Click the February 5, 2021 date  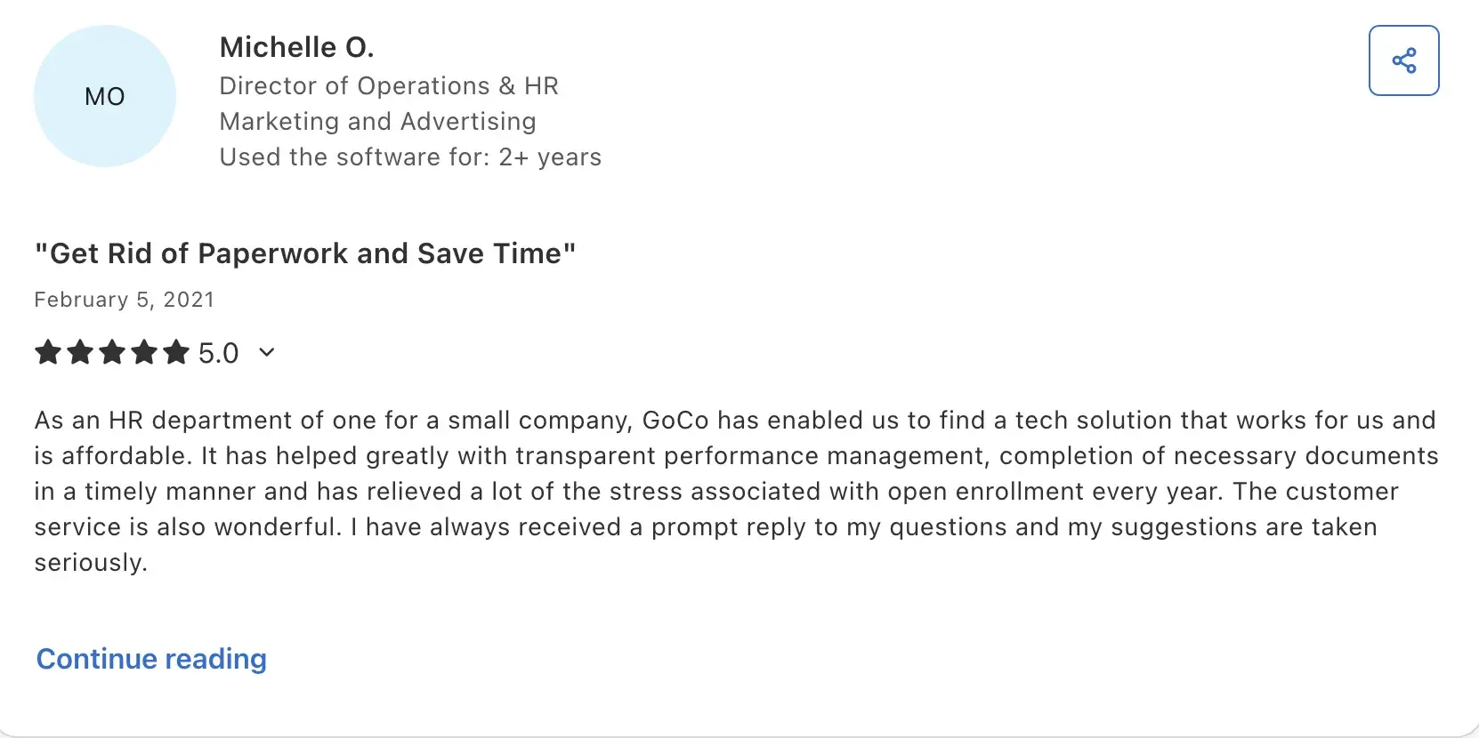pos(124,300)
